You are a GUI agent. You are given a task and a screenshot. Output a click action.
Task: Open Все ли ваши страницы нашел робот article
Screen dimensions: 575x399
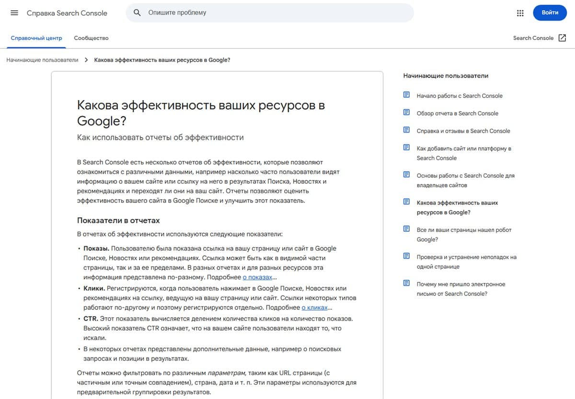pyautogui.click(x=464, y=235)
